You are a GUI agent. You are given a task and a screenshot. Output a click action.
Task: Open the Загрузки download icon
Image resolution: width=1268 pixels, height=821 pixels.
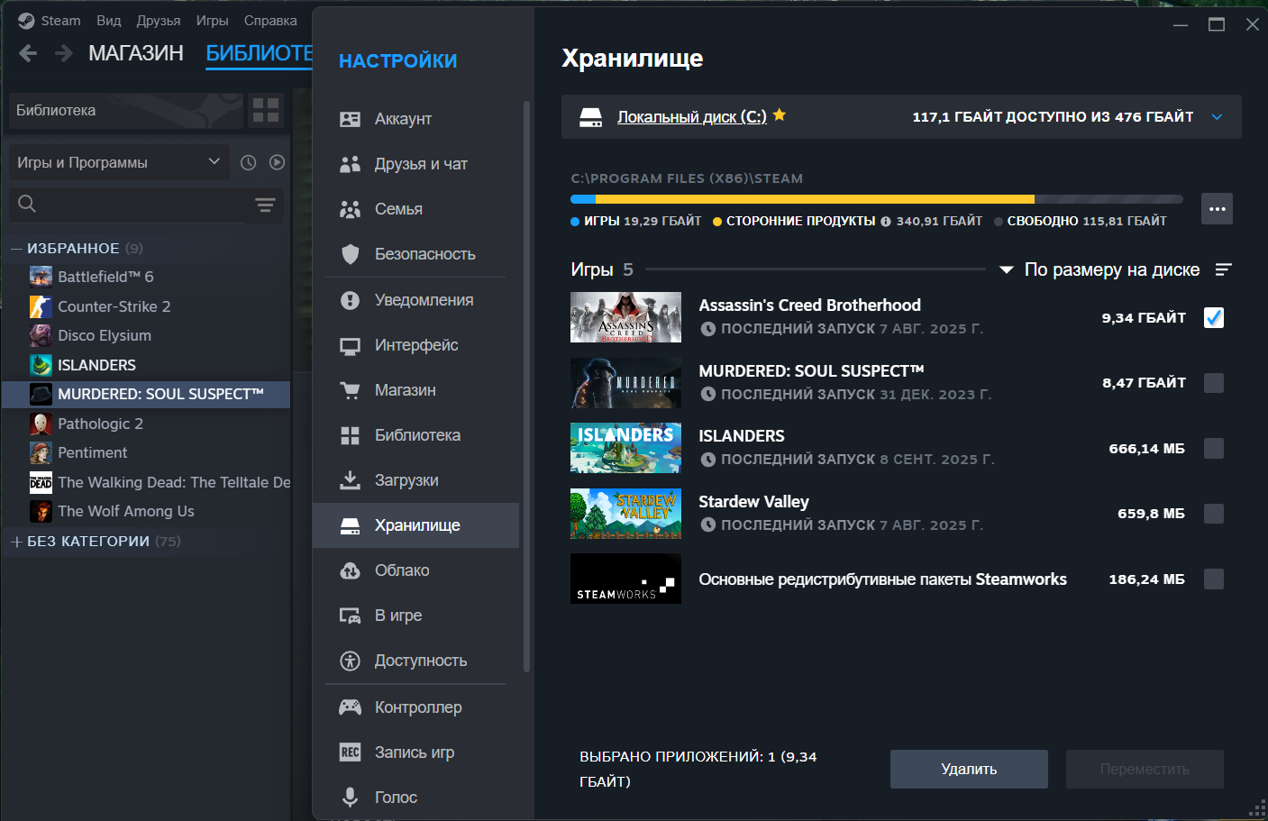coord(350,480)
